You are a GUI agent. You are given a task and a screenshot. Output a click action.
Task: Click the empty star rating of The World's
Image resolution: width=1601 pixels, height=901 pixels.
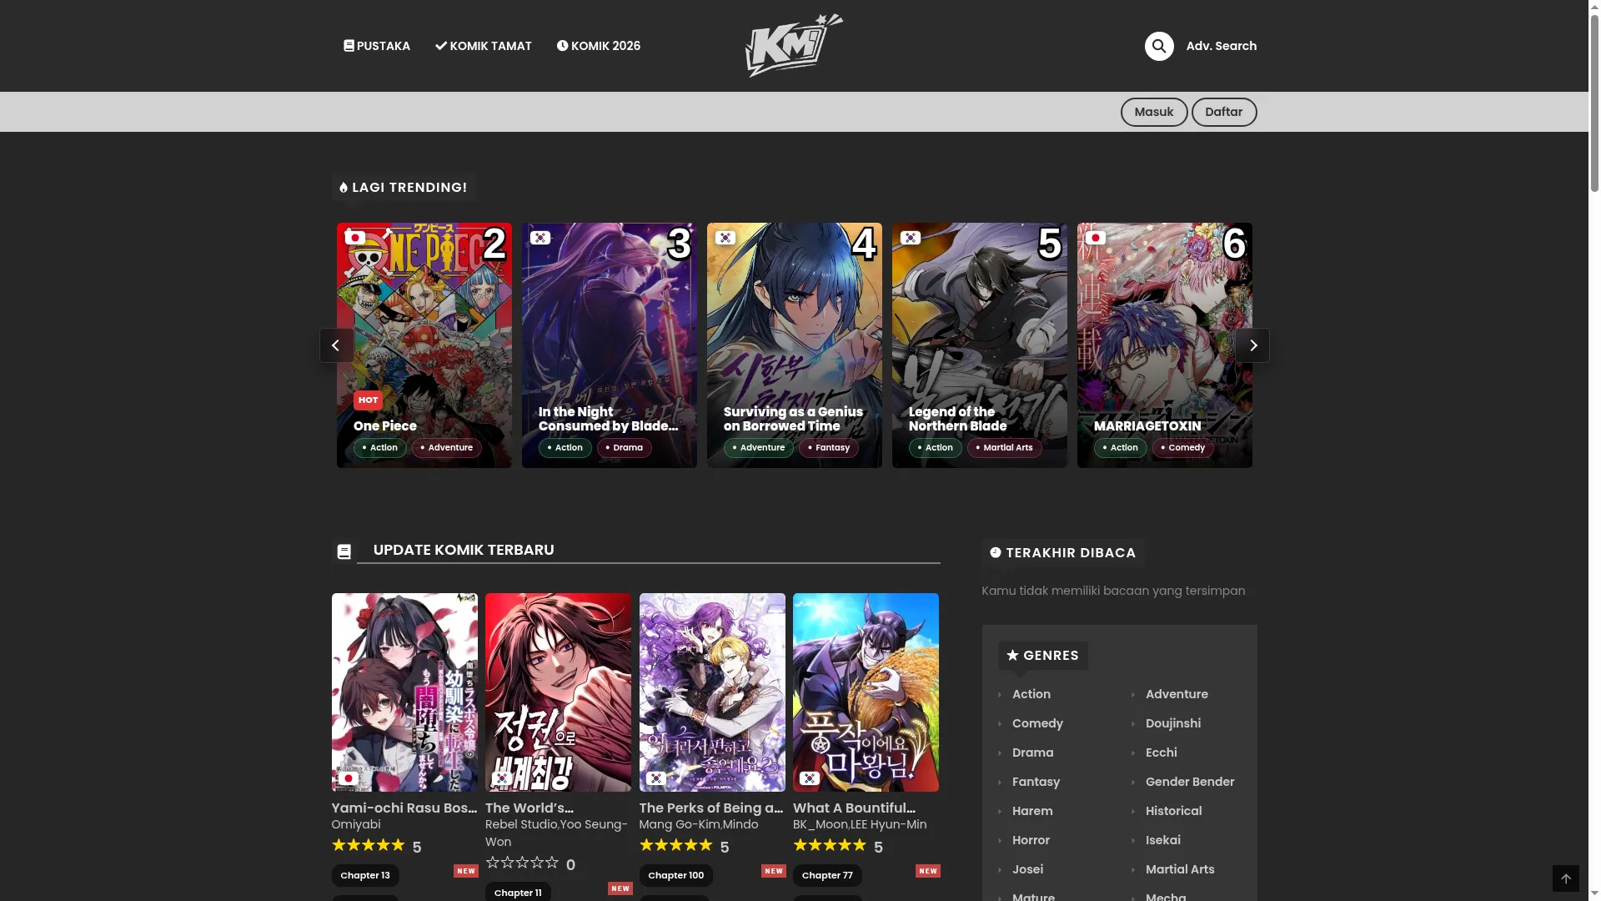tap(522, 863)
